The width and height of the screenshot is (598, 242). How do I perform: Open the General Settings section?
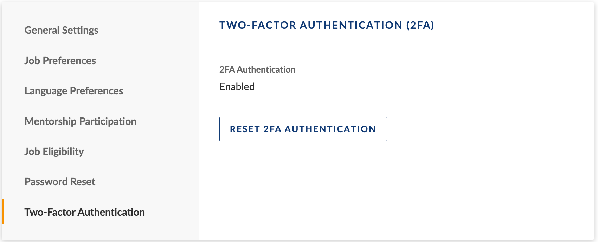pos(61,30)
